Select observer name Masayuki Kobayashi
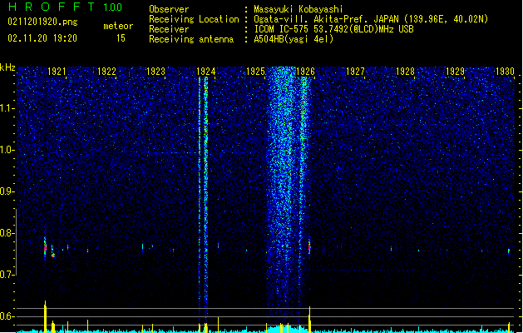 (x=299, y=9)
